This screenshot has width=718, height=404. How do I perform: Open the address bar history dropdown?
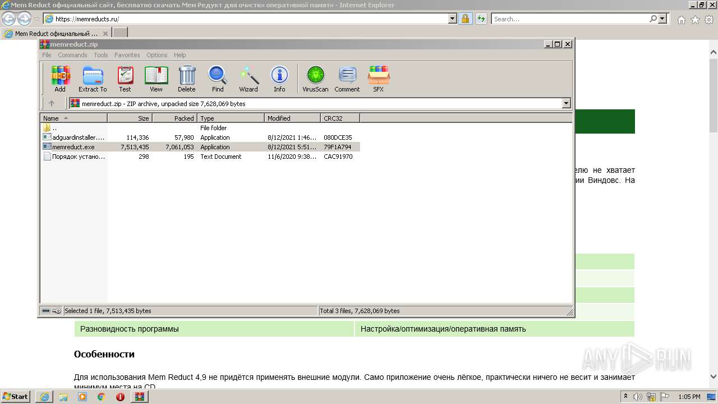(453, 19)
